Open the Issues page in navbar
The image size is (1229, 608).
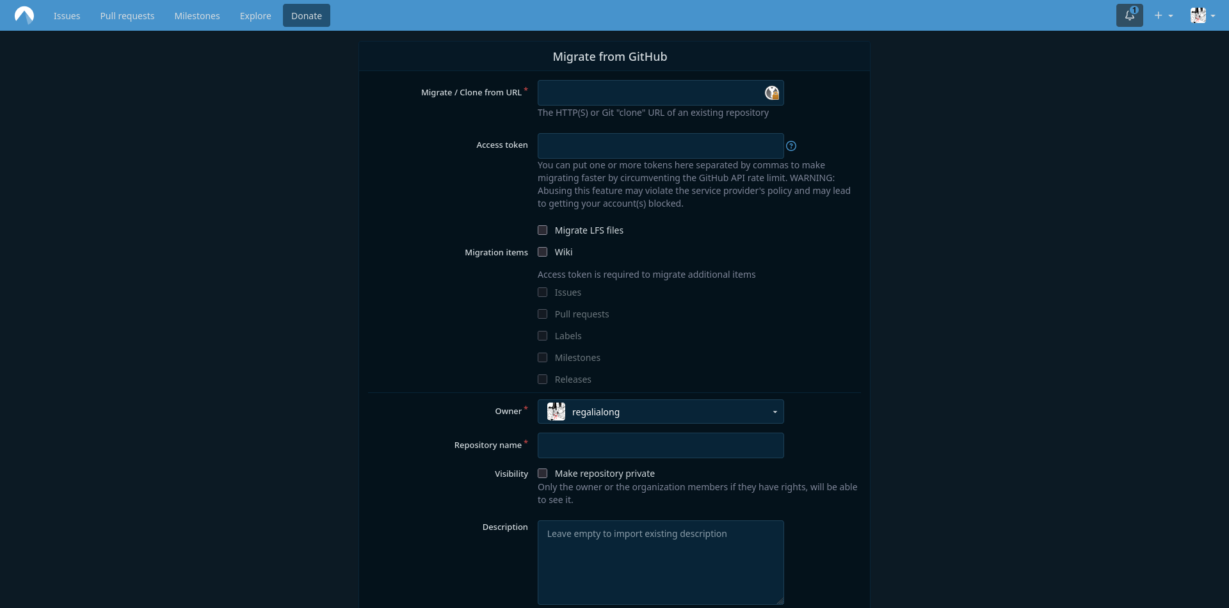coord(67,16)
